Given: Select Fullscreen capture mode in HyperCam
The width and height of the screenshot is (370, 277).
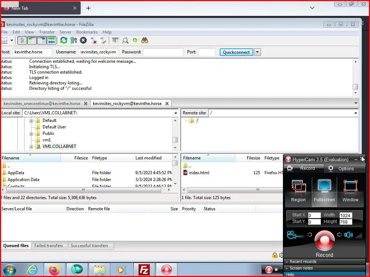Looking at the screenshot, I should [x=324, y=191].
